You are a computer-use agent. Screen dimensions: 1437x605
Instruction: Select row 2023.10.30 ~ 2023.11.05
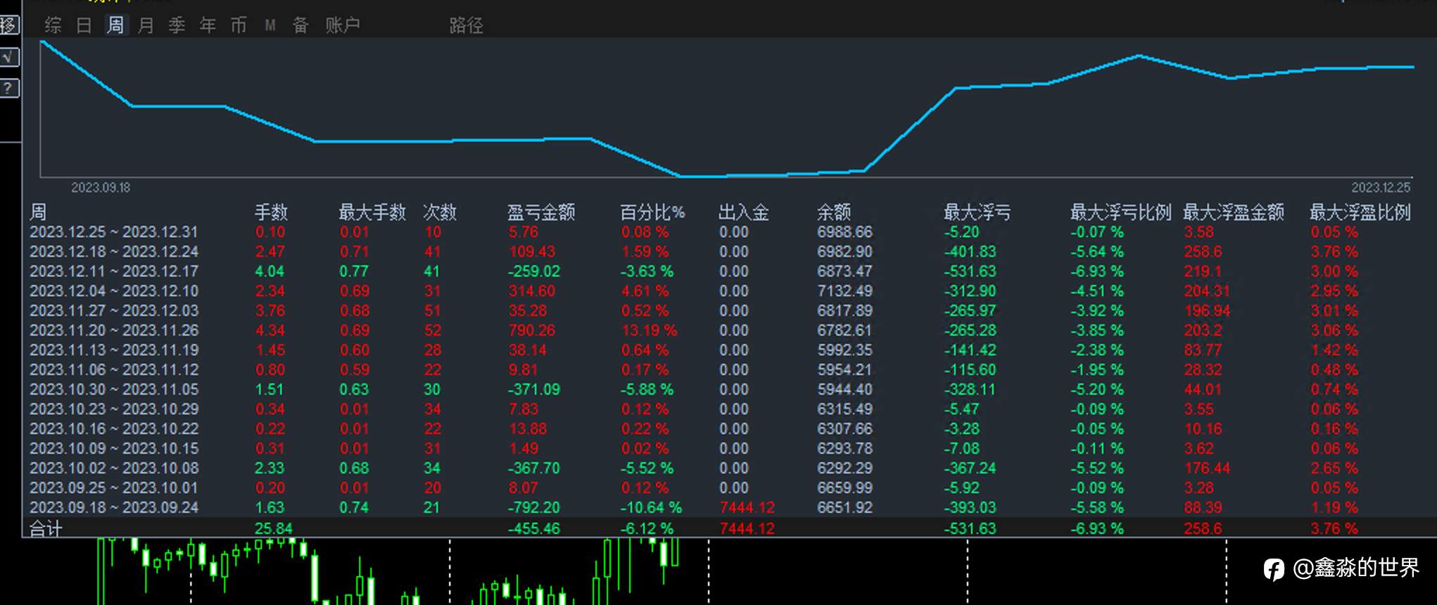[x=729, y=390]
